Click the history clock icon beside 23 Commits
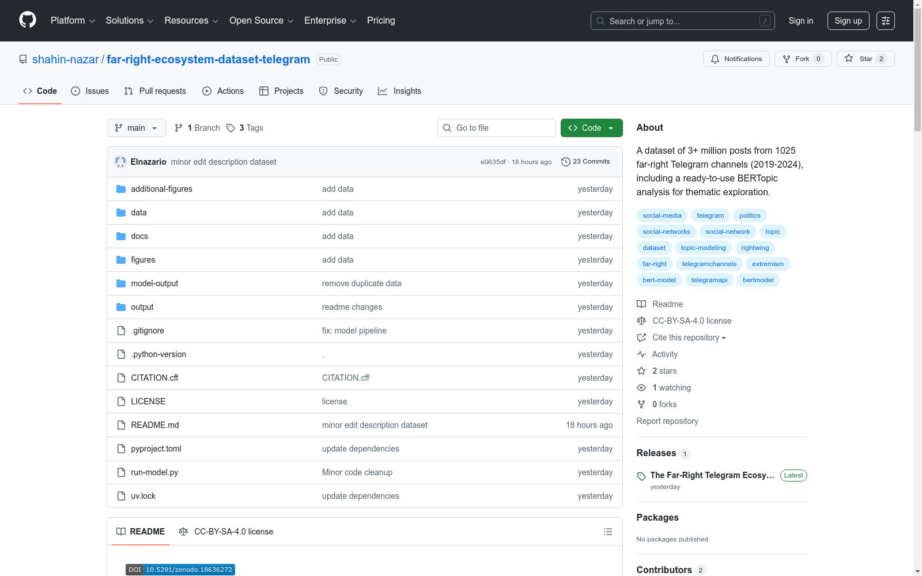 [x=566, y=162]
